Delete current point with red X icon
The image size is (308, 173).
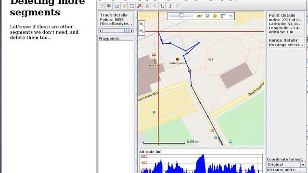[x=140, y=6]
